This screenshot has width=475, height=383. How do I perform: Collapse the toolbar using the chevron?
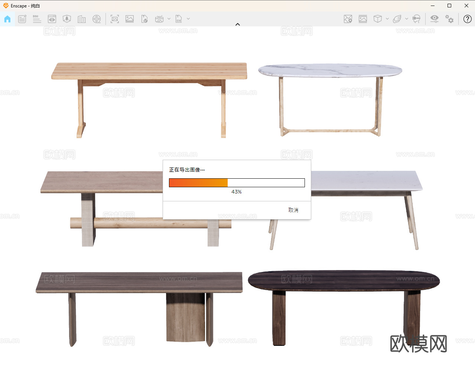238,25
